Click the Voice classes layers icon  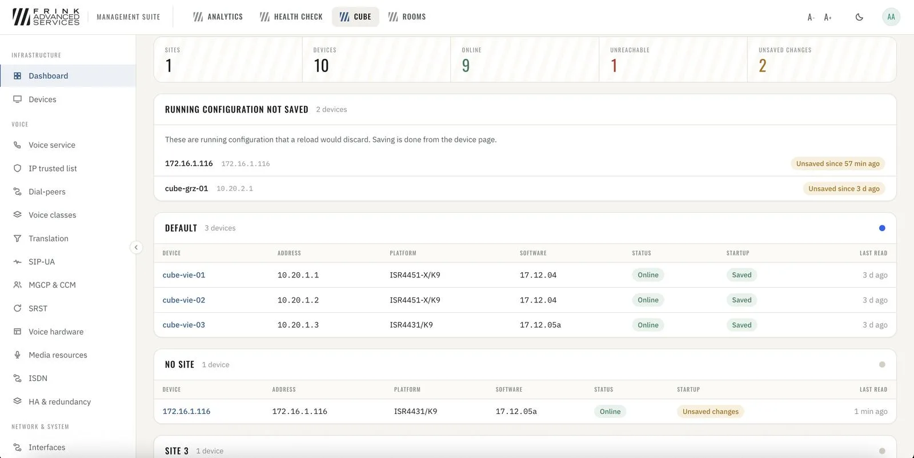pos(17,215)
